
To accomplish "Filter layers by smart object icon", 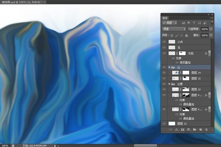I will pyautogui.click(x=205, y=23).
